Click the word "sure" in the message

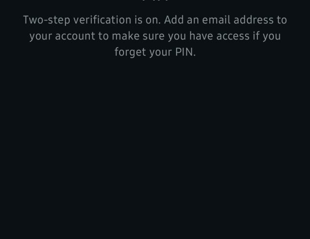pyautogui.click(x=154, y=37)
